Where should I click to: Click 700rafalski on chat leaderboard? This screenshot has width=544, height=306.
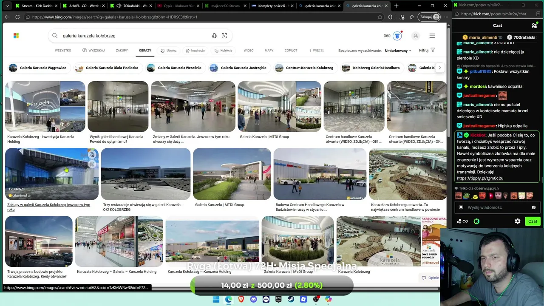[x=525, y=37]
